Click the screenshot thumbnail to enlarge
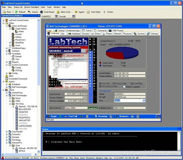 pyautogui.click(x=68, y=71)
